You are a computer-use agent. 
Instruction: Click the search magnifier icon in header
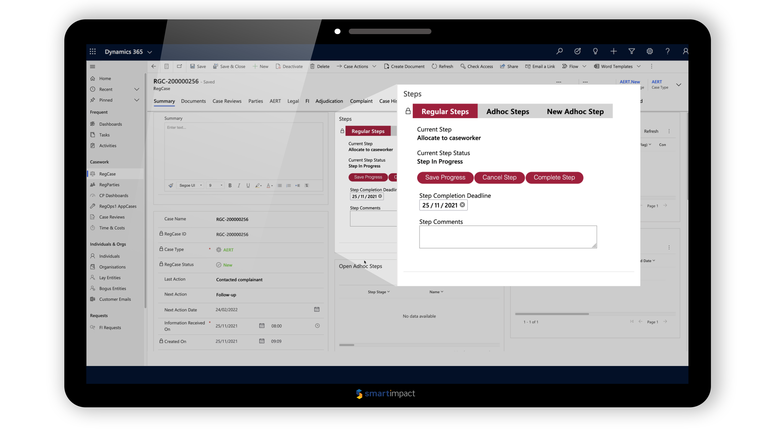click(x=559, y=51)
